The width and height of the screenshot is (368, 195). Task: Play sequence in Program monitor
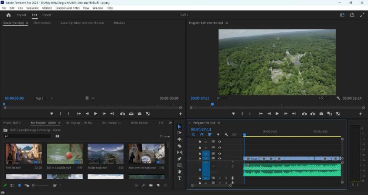pyautogui.click(x=277, y=114)
